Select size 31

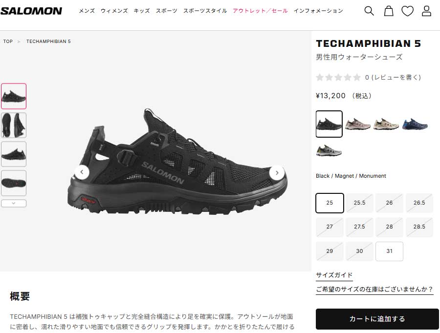tap(389, 251)
